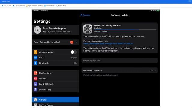Click the iPadOS update gear icon
The width and height of the screenshot is (192, 108).
[x=88, y=29]
